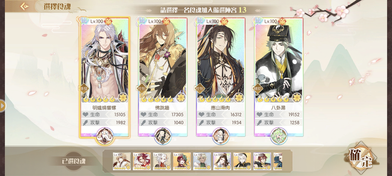Viewport: 392px width, 176px height.
Task: Tap the partially hidden last selected thumbnail
Action: point(278,161)
